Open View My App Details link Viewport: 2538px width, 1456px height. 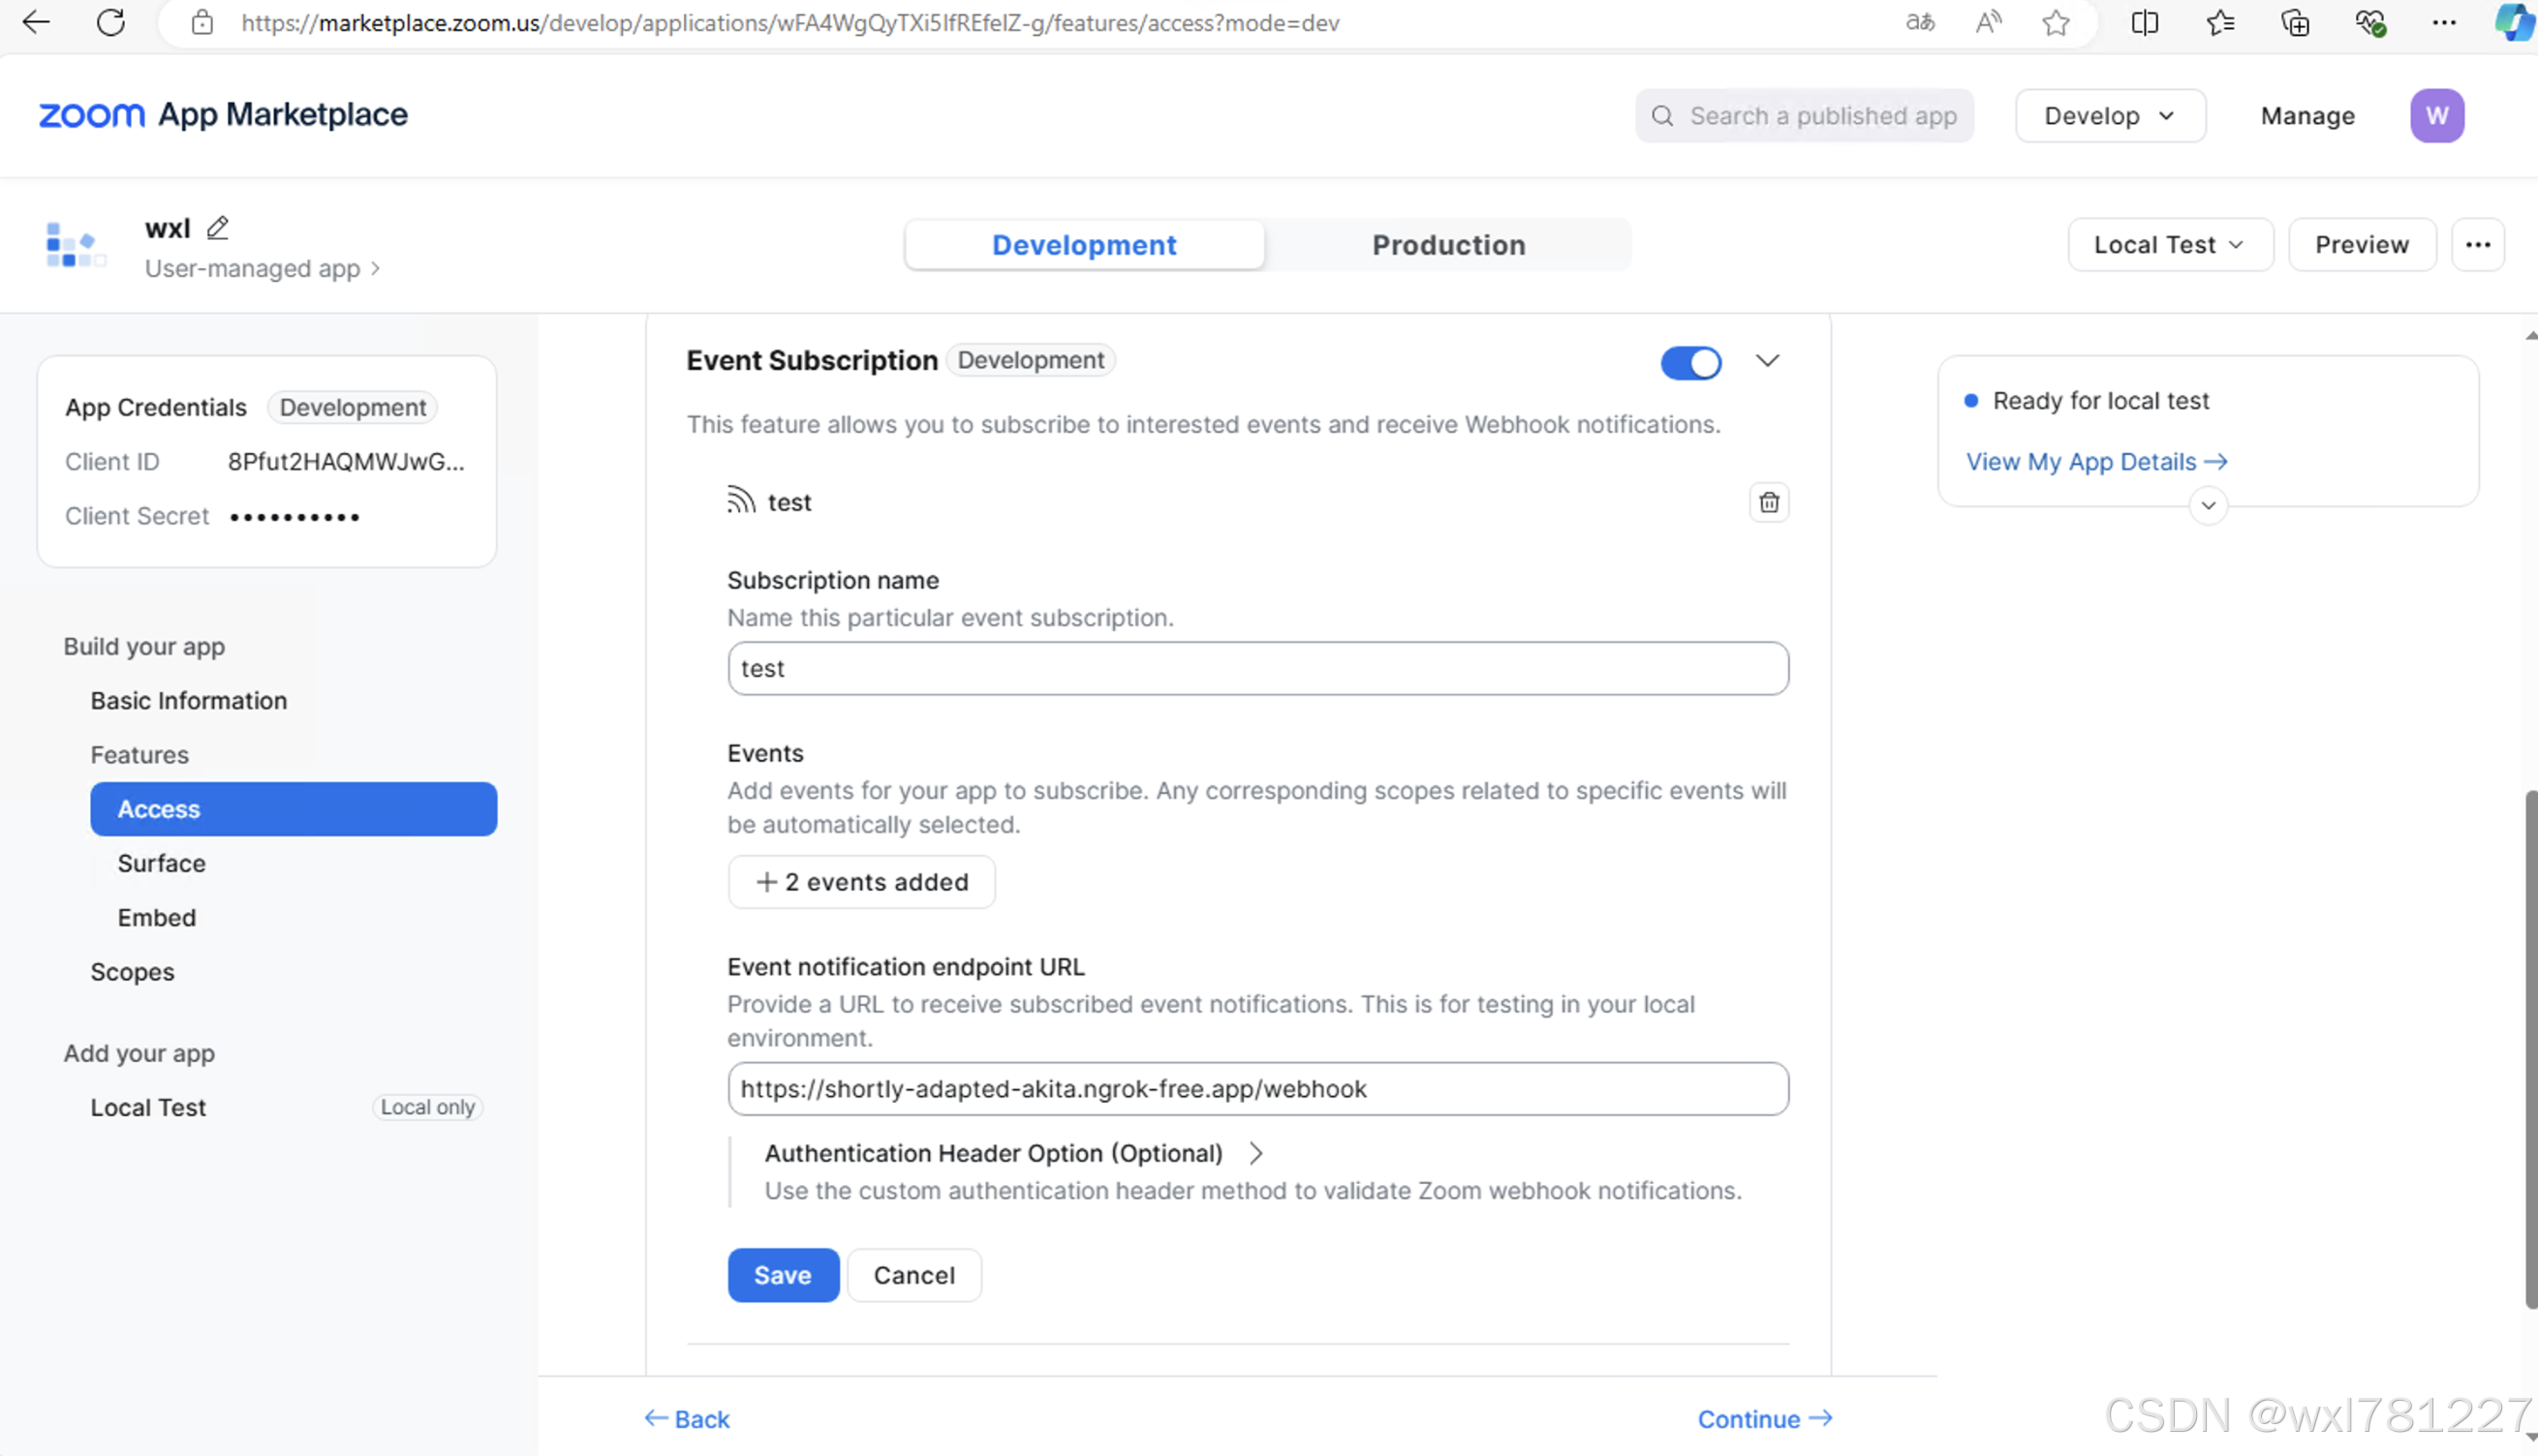2096,462
